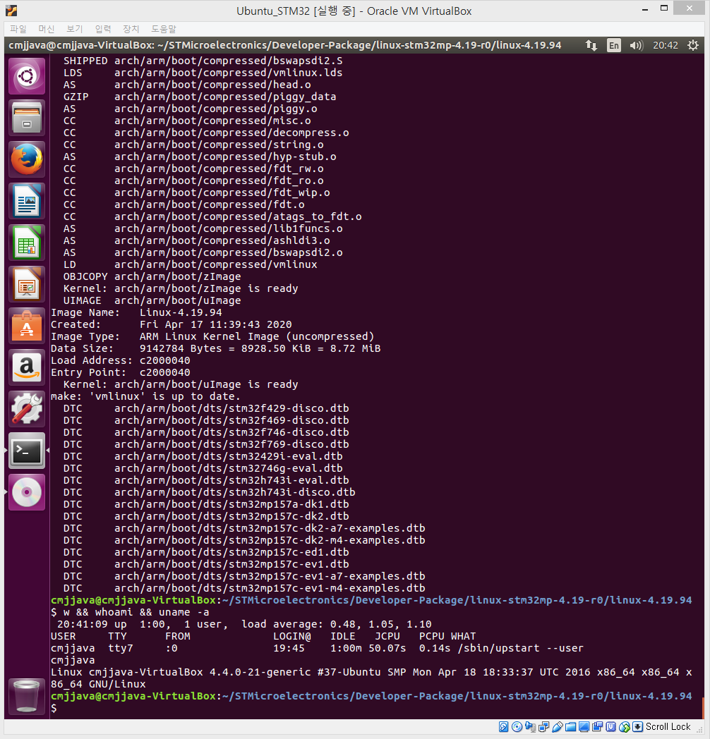Screen dimensions: 710x739
Task: Open the 머신 menu
Action: click(x=47, y=29)
